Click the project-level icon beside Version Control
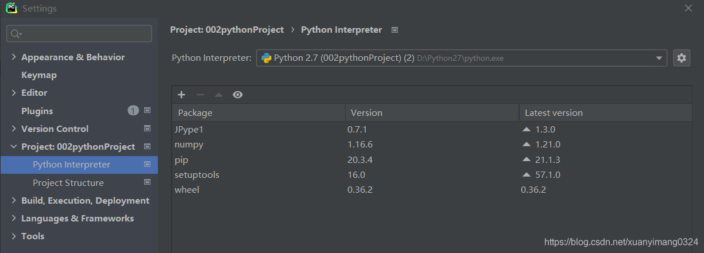The width and height of the screenshot is (704, 253). [147, 129]
